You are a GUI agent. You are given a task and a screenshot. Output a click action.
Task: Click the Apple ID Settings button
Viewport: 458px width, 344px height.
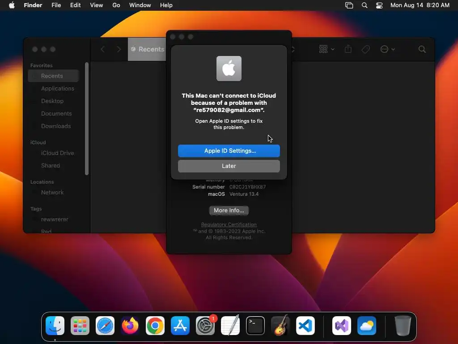(x=229, y=151)
